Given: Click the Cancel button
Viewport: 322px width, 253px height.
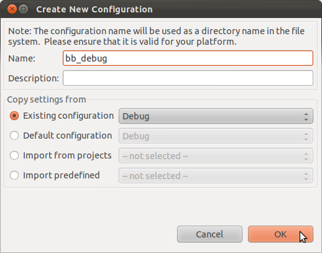Looking at the screenshot, I should (x=209, y=234).
